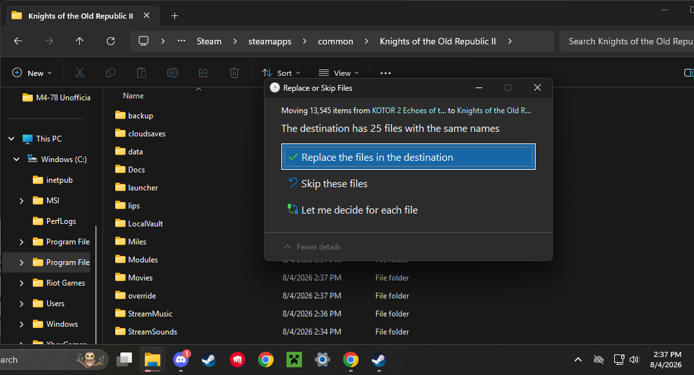Click the Cut scissors icon
Screen dimensions: 694x375
tap(80, 73)
